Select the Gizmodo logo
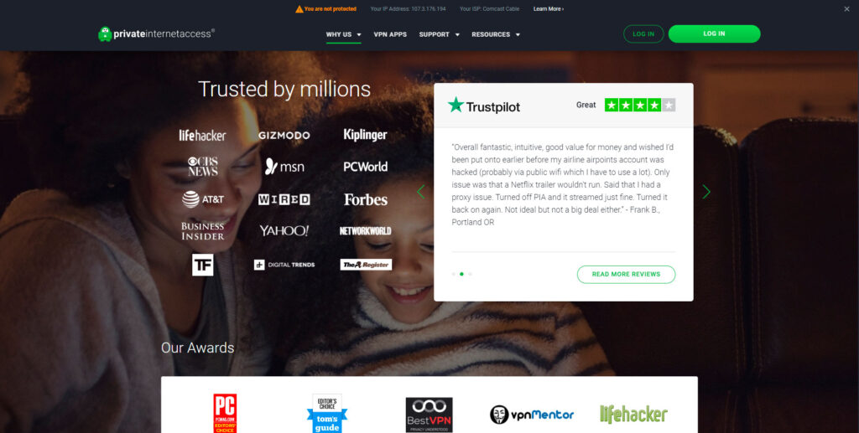The height and width of the screenshot is (433, 859). (x=284, y=136)
